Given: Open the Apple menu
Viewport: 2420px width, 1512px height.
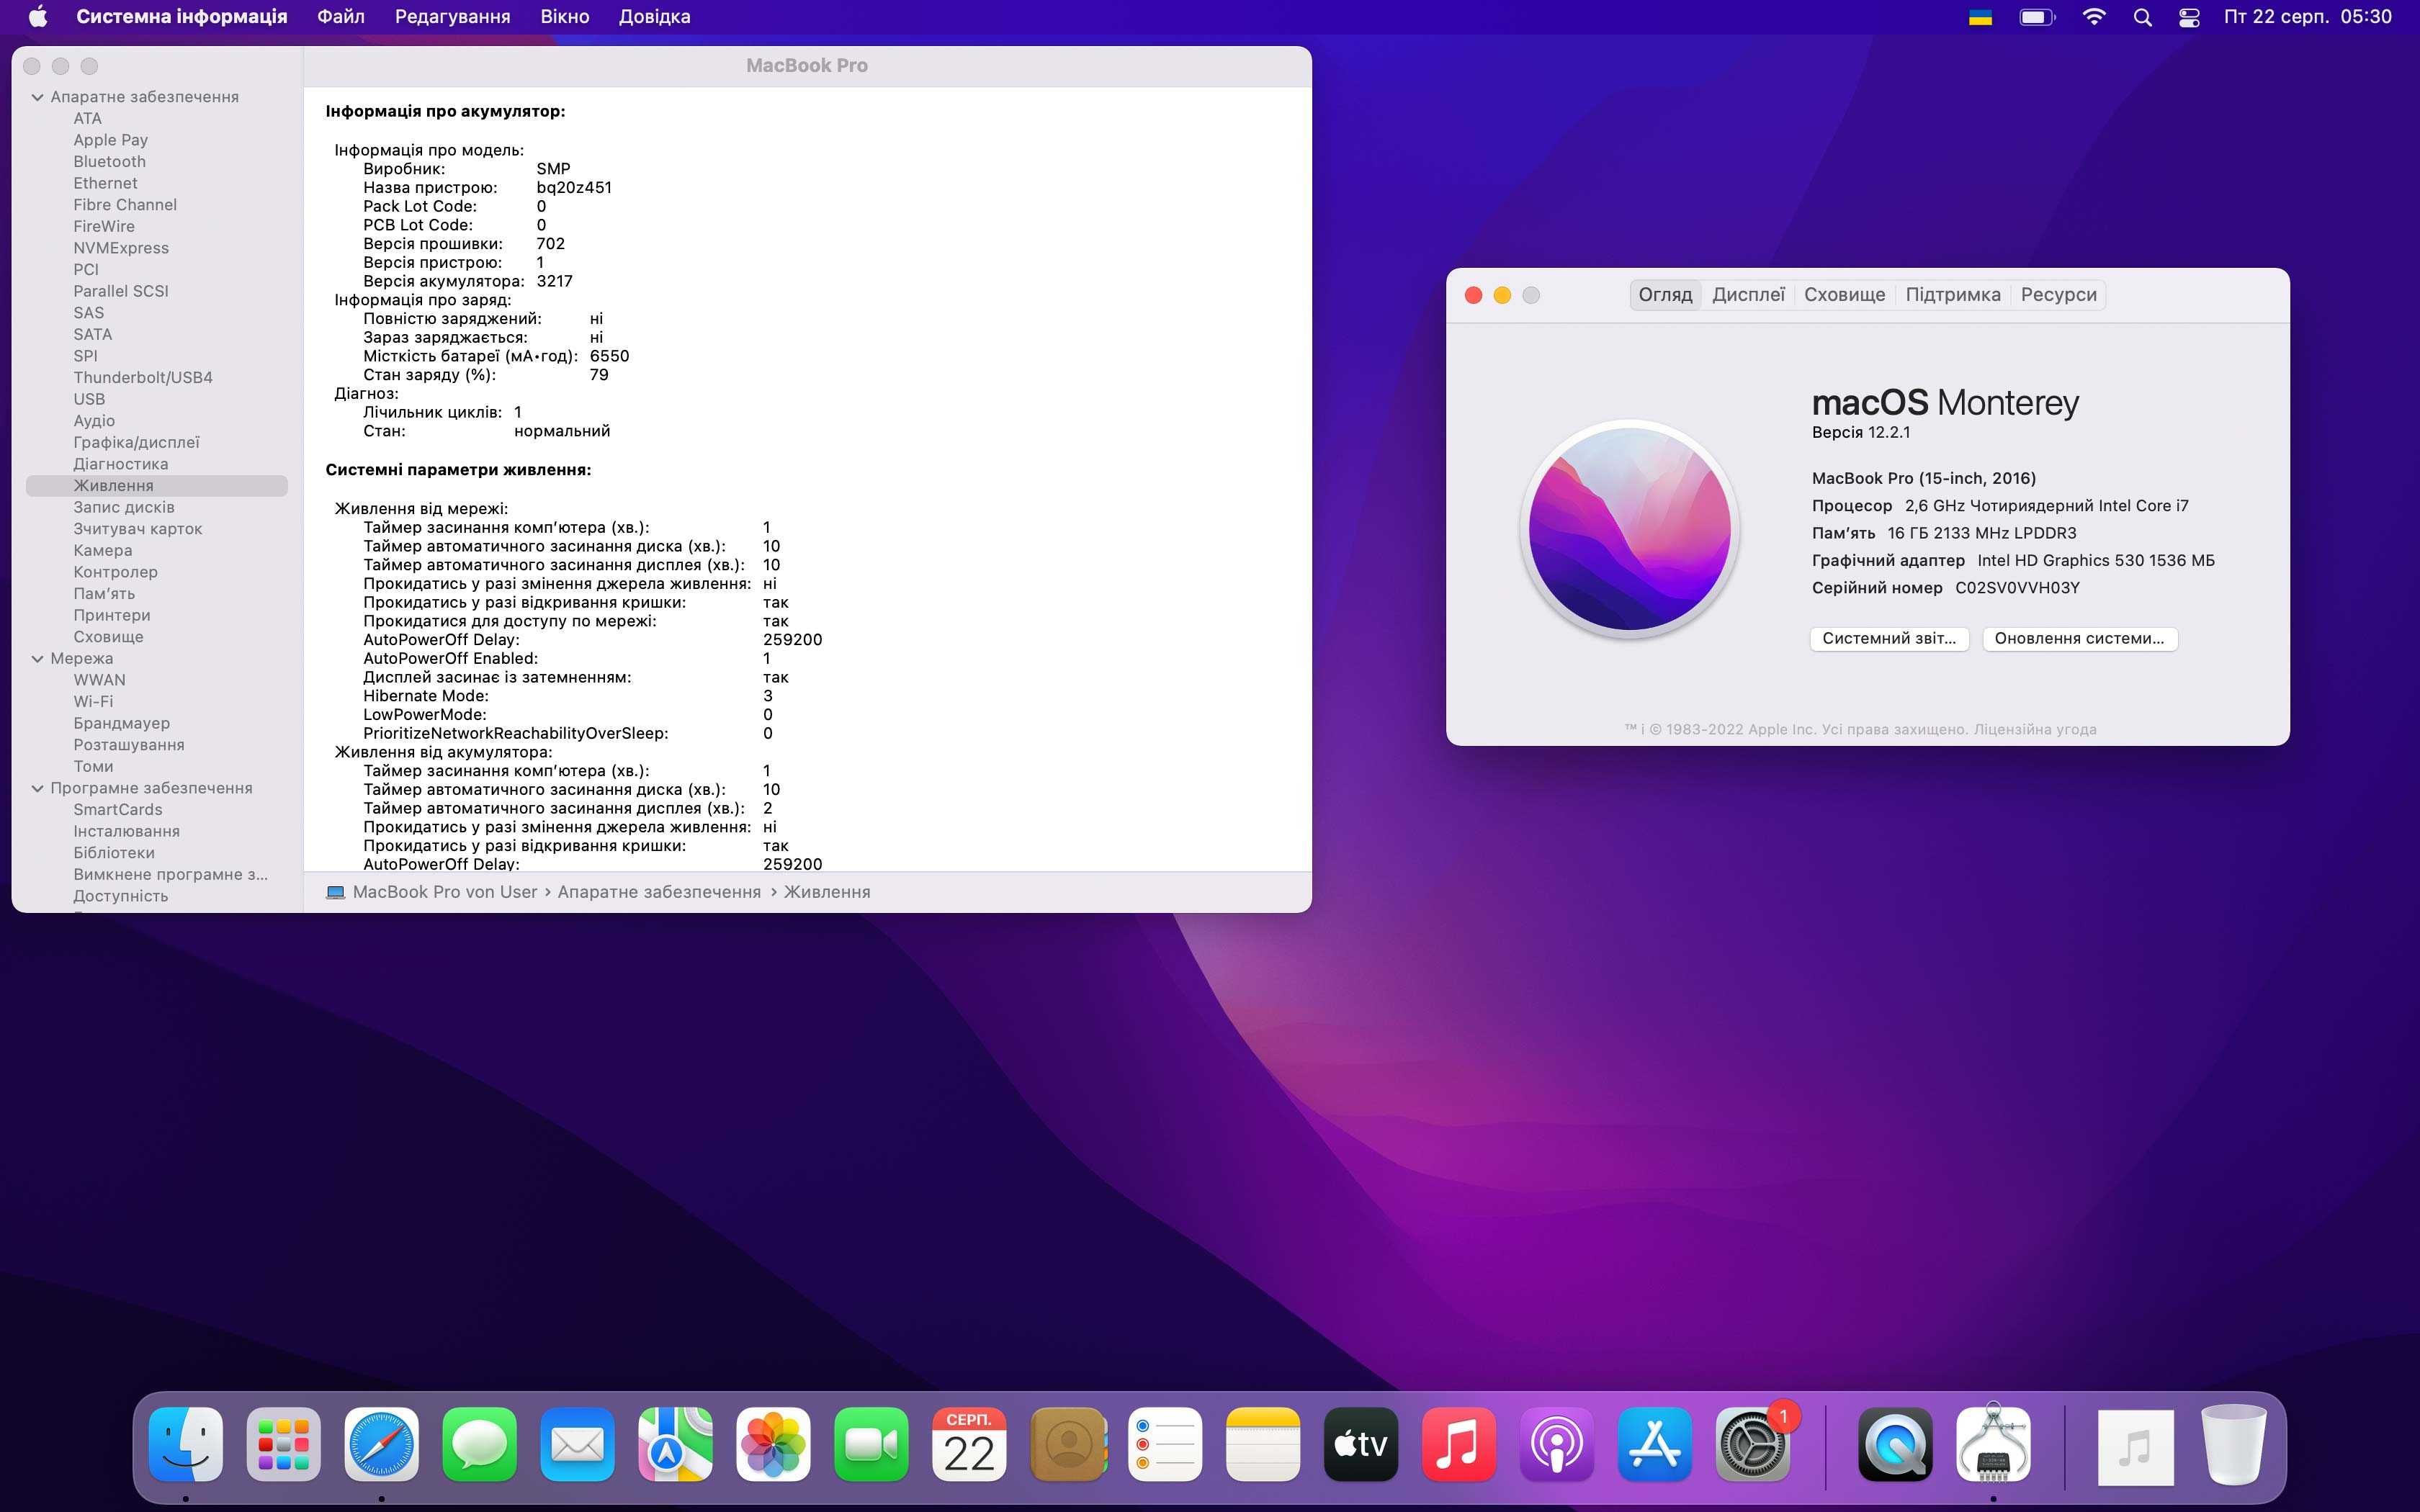Looking at the screenshot, I should (x=38, y=16).
